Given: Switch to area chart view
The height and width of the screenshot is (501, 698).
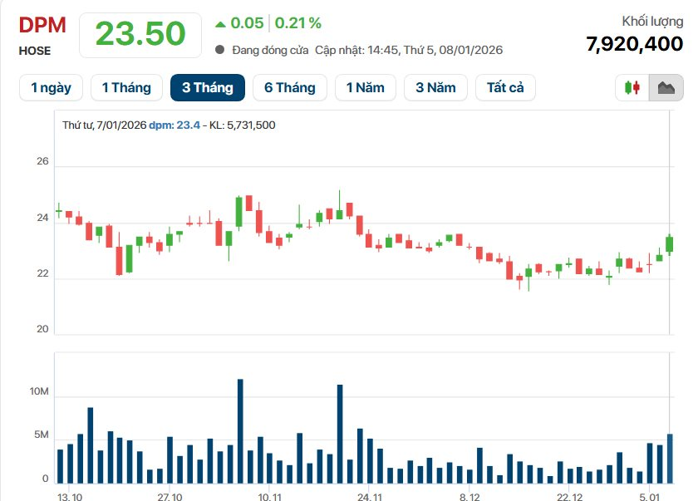Looking at the screenshot, I should 666,87.
